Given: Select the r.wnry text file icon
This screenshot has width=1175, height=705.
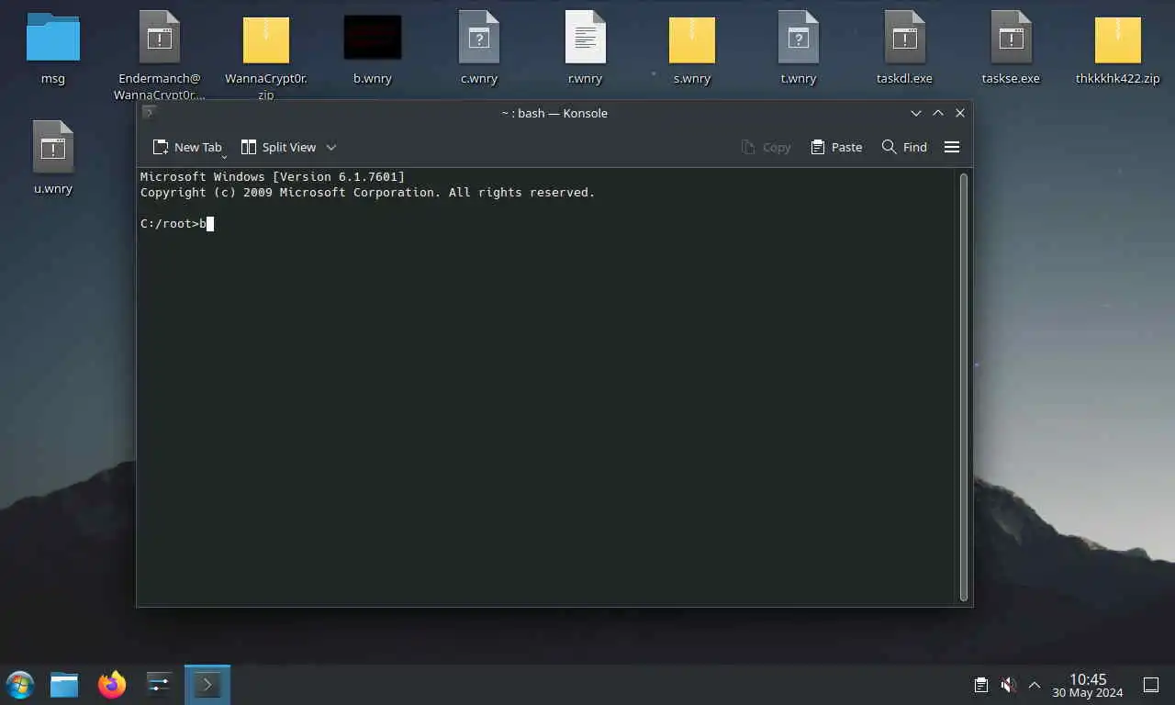Looking at the screenshot, I should pos(586,38).
